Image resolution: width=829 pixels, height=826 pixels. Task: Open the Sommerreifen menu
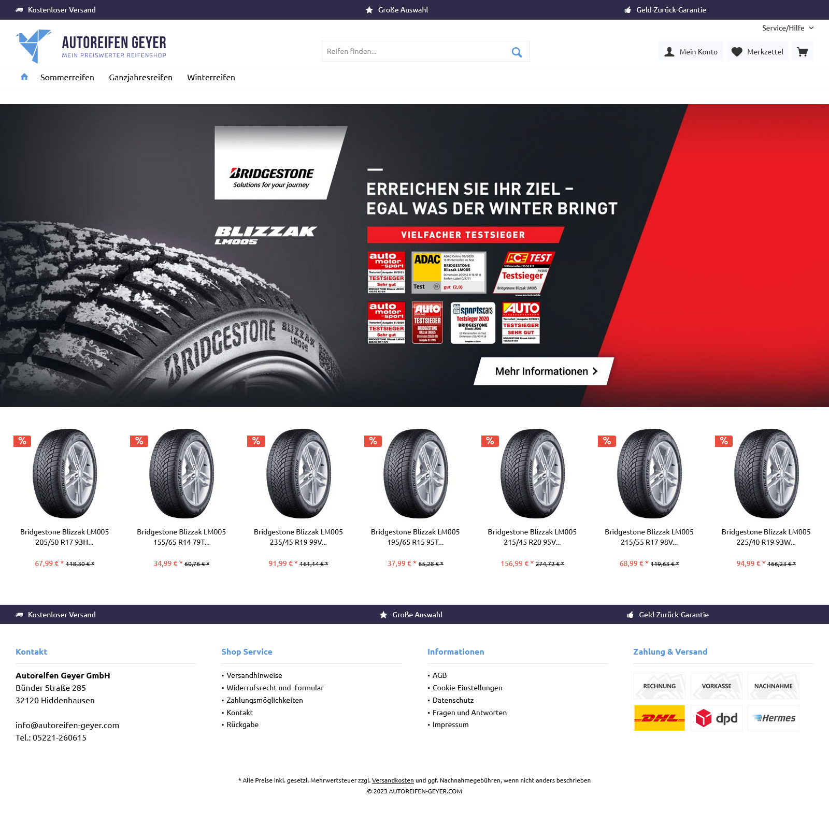(x=67, y=77)
